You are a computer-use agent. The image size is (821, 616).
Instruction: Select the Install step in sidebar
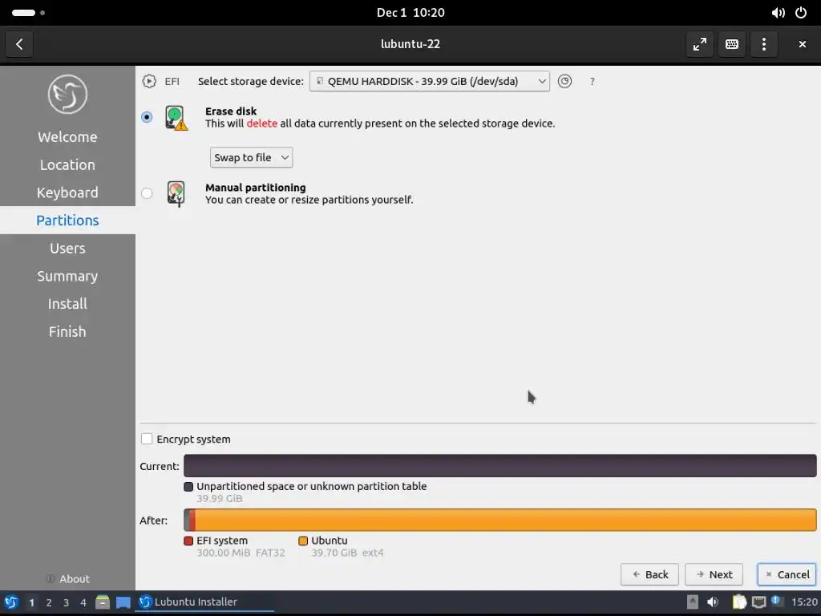(67, 304)
